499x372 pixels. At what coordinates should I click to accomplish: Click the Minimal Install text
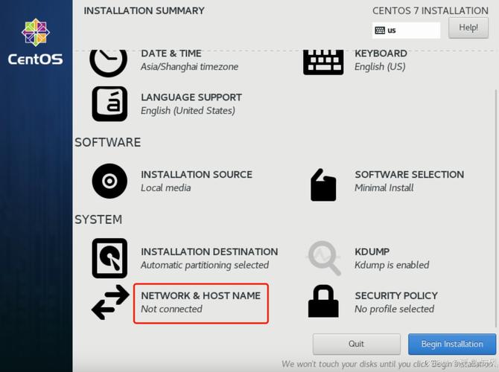(x=384, y=188)
